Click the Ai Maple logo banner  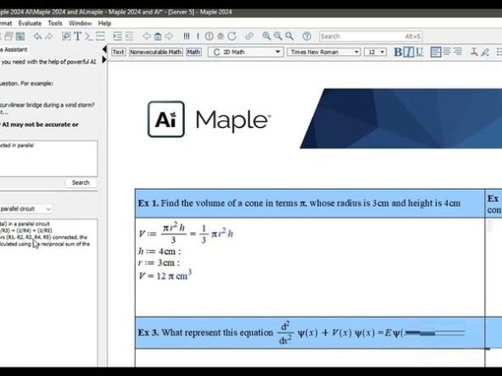209,119
